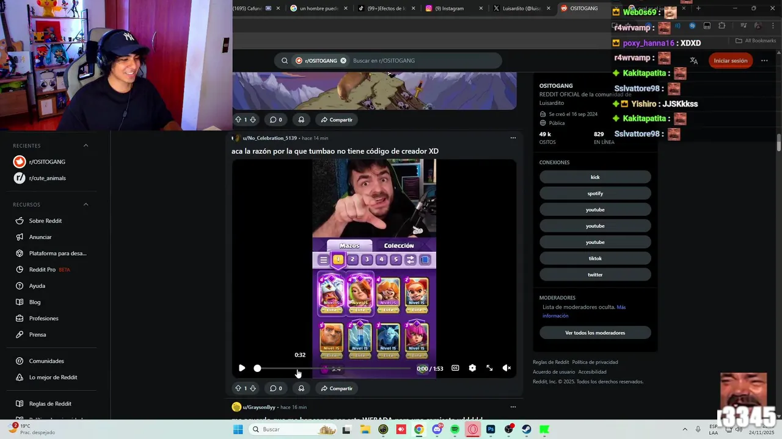Click the search magnifier icon in Reddit
Screen dimensions: 782x439
click(x=285, y=60)
